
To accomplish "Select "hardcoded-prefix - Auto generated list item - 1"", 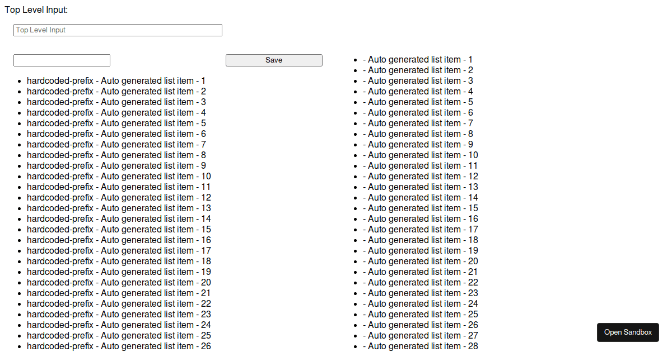I will tap(116, 81).
